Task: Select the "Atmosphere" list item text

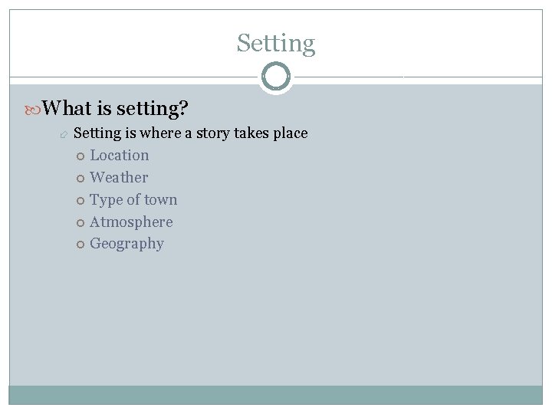Action: (131, 222)
